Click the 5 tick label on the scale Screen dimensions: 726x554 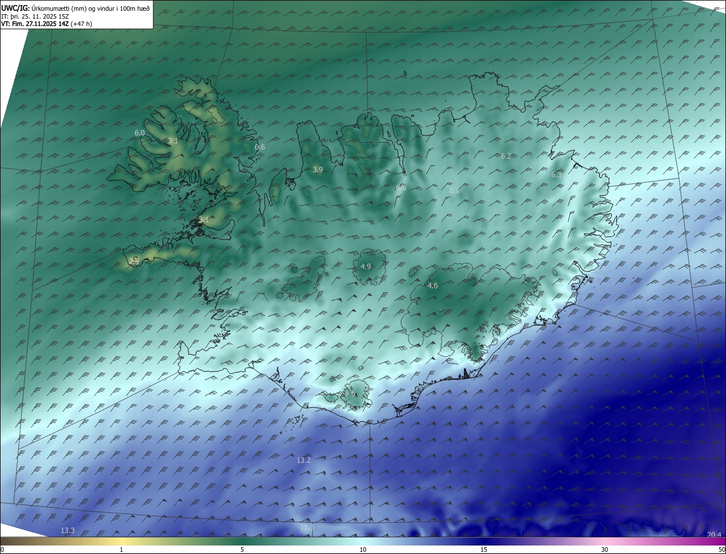point(242,549)
